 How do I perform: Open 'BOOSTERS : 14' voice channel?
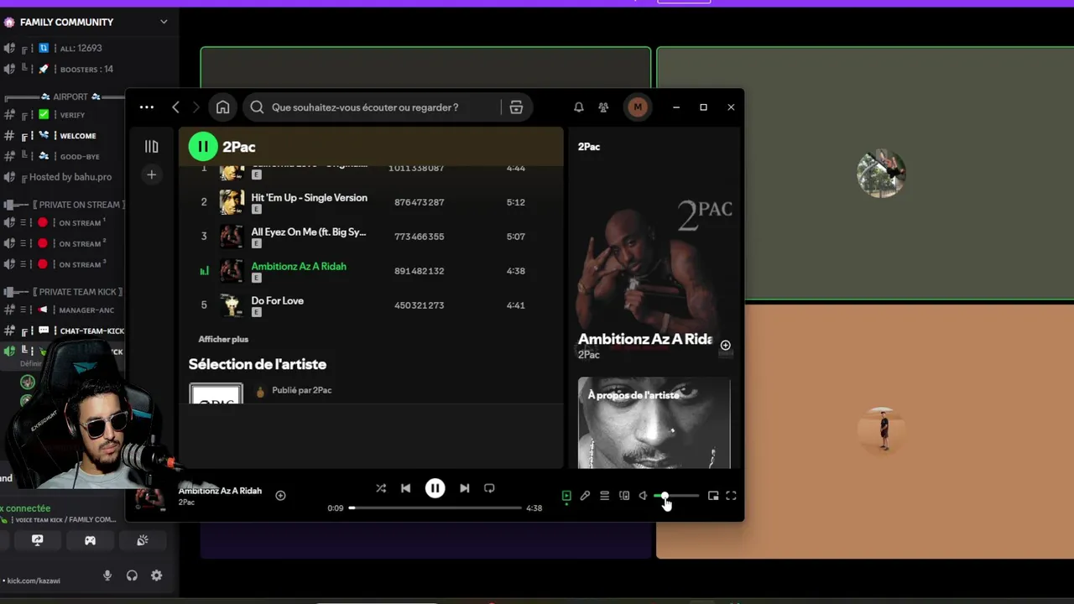(x=88, y=70)
